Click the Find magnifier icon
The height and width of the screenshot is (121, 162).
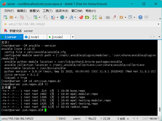(46, 17)
